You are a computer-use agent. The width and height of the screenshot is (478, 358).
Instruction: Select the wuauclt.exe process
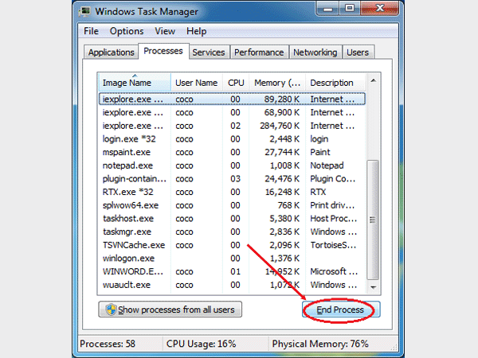click(232, 285)
